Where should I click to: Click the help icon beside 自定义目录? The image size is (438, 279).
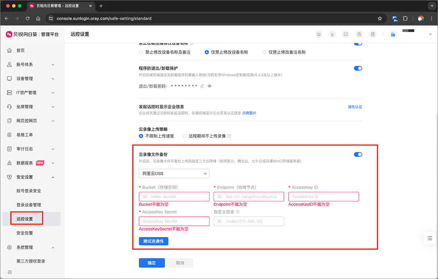pos(238,212)
